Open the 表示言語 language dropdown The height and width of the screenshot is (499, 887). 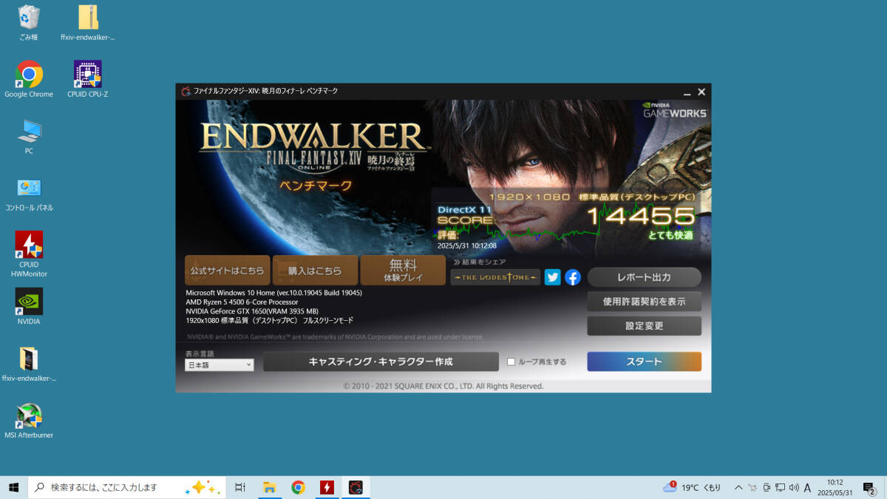pos(219,365)
